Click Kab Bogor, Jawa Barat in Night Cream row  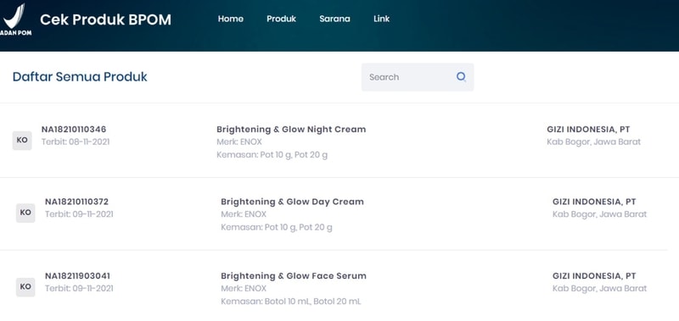[x=593, y=141]
